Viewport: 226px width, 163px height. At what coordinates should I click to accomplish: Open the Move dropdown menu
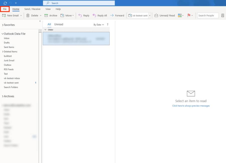67,15
